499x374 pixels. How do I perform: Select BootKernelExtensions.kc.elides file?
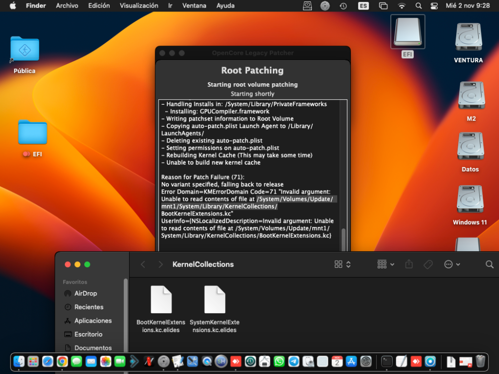[x=161, y=309]
